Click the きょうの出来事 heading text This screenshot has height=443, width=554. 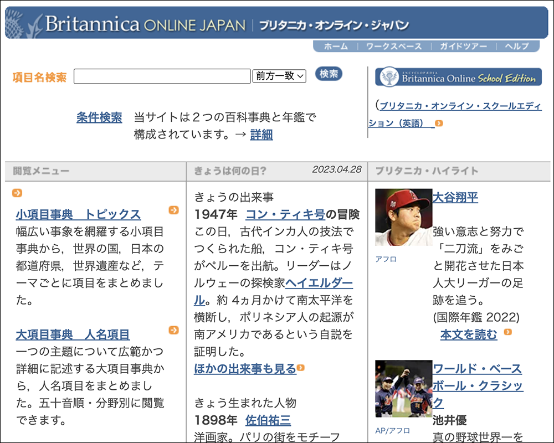point(234,197)
